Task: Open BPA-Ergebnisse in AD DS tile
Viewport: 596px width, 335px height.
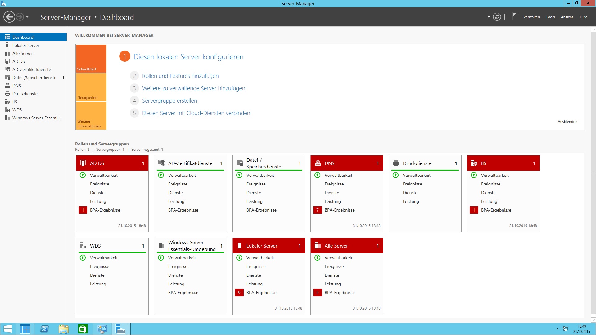Action: [x=105, y=210]
